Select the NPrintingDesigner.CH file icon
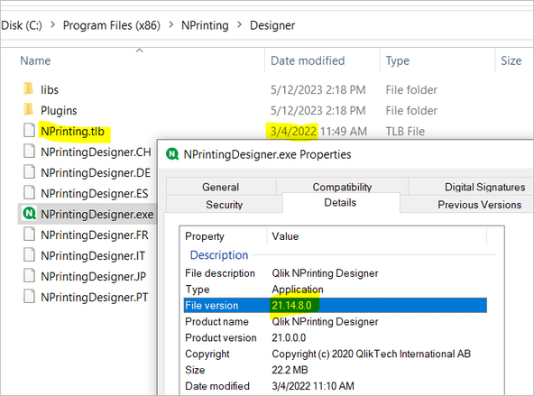 (29, 152)
